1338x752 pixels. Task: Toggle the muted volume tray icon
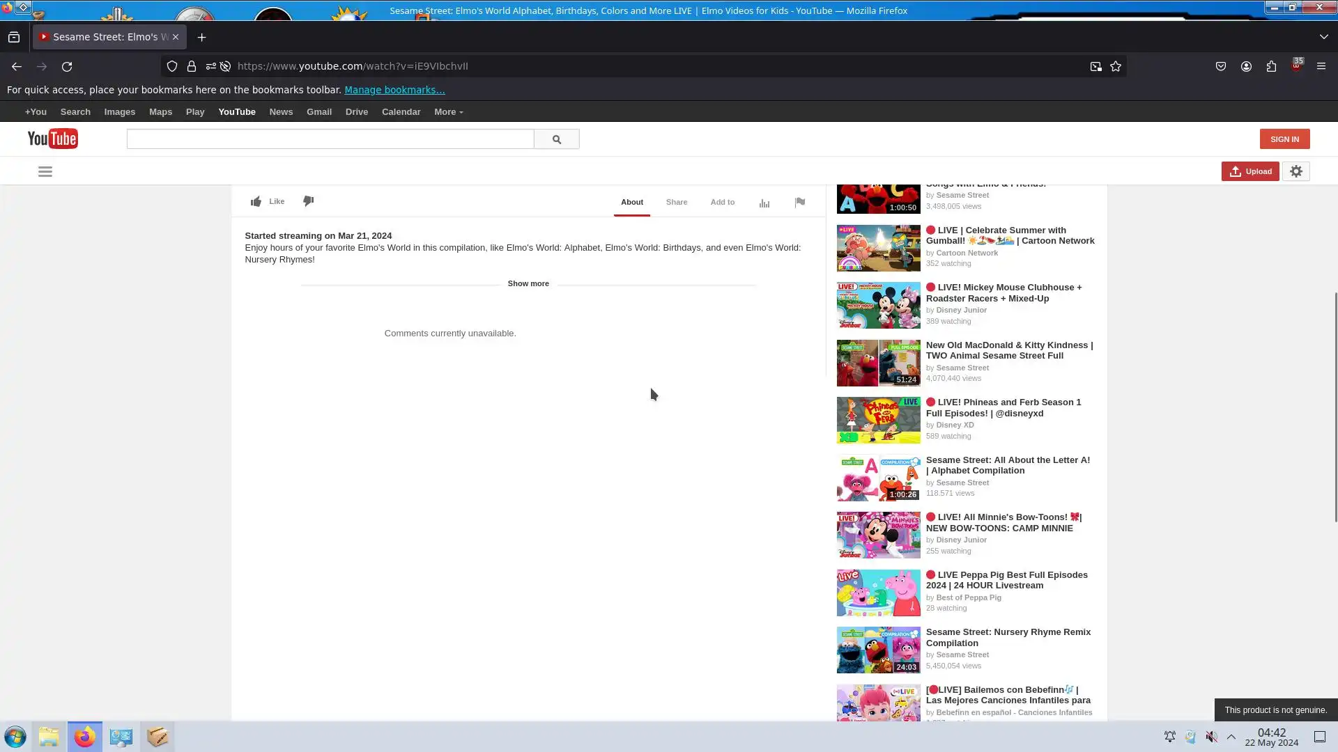(x=1212, y=737)
